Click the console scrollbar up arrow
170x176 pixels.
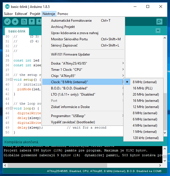165,149
